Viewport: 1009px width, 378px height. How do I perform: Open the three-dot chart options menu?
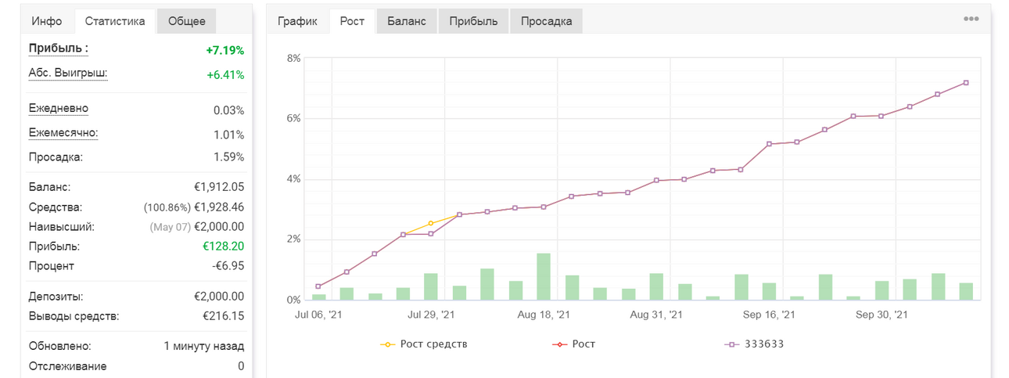[x=971, y=19]
